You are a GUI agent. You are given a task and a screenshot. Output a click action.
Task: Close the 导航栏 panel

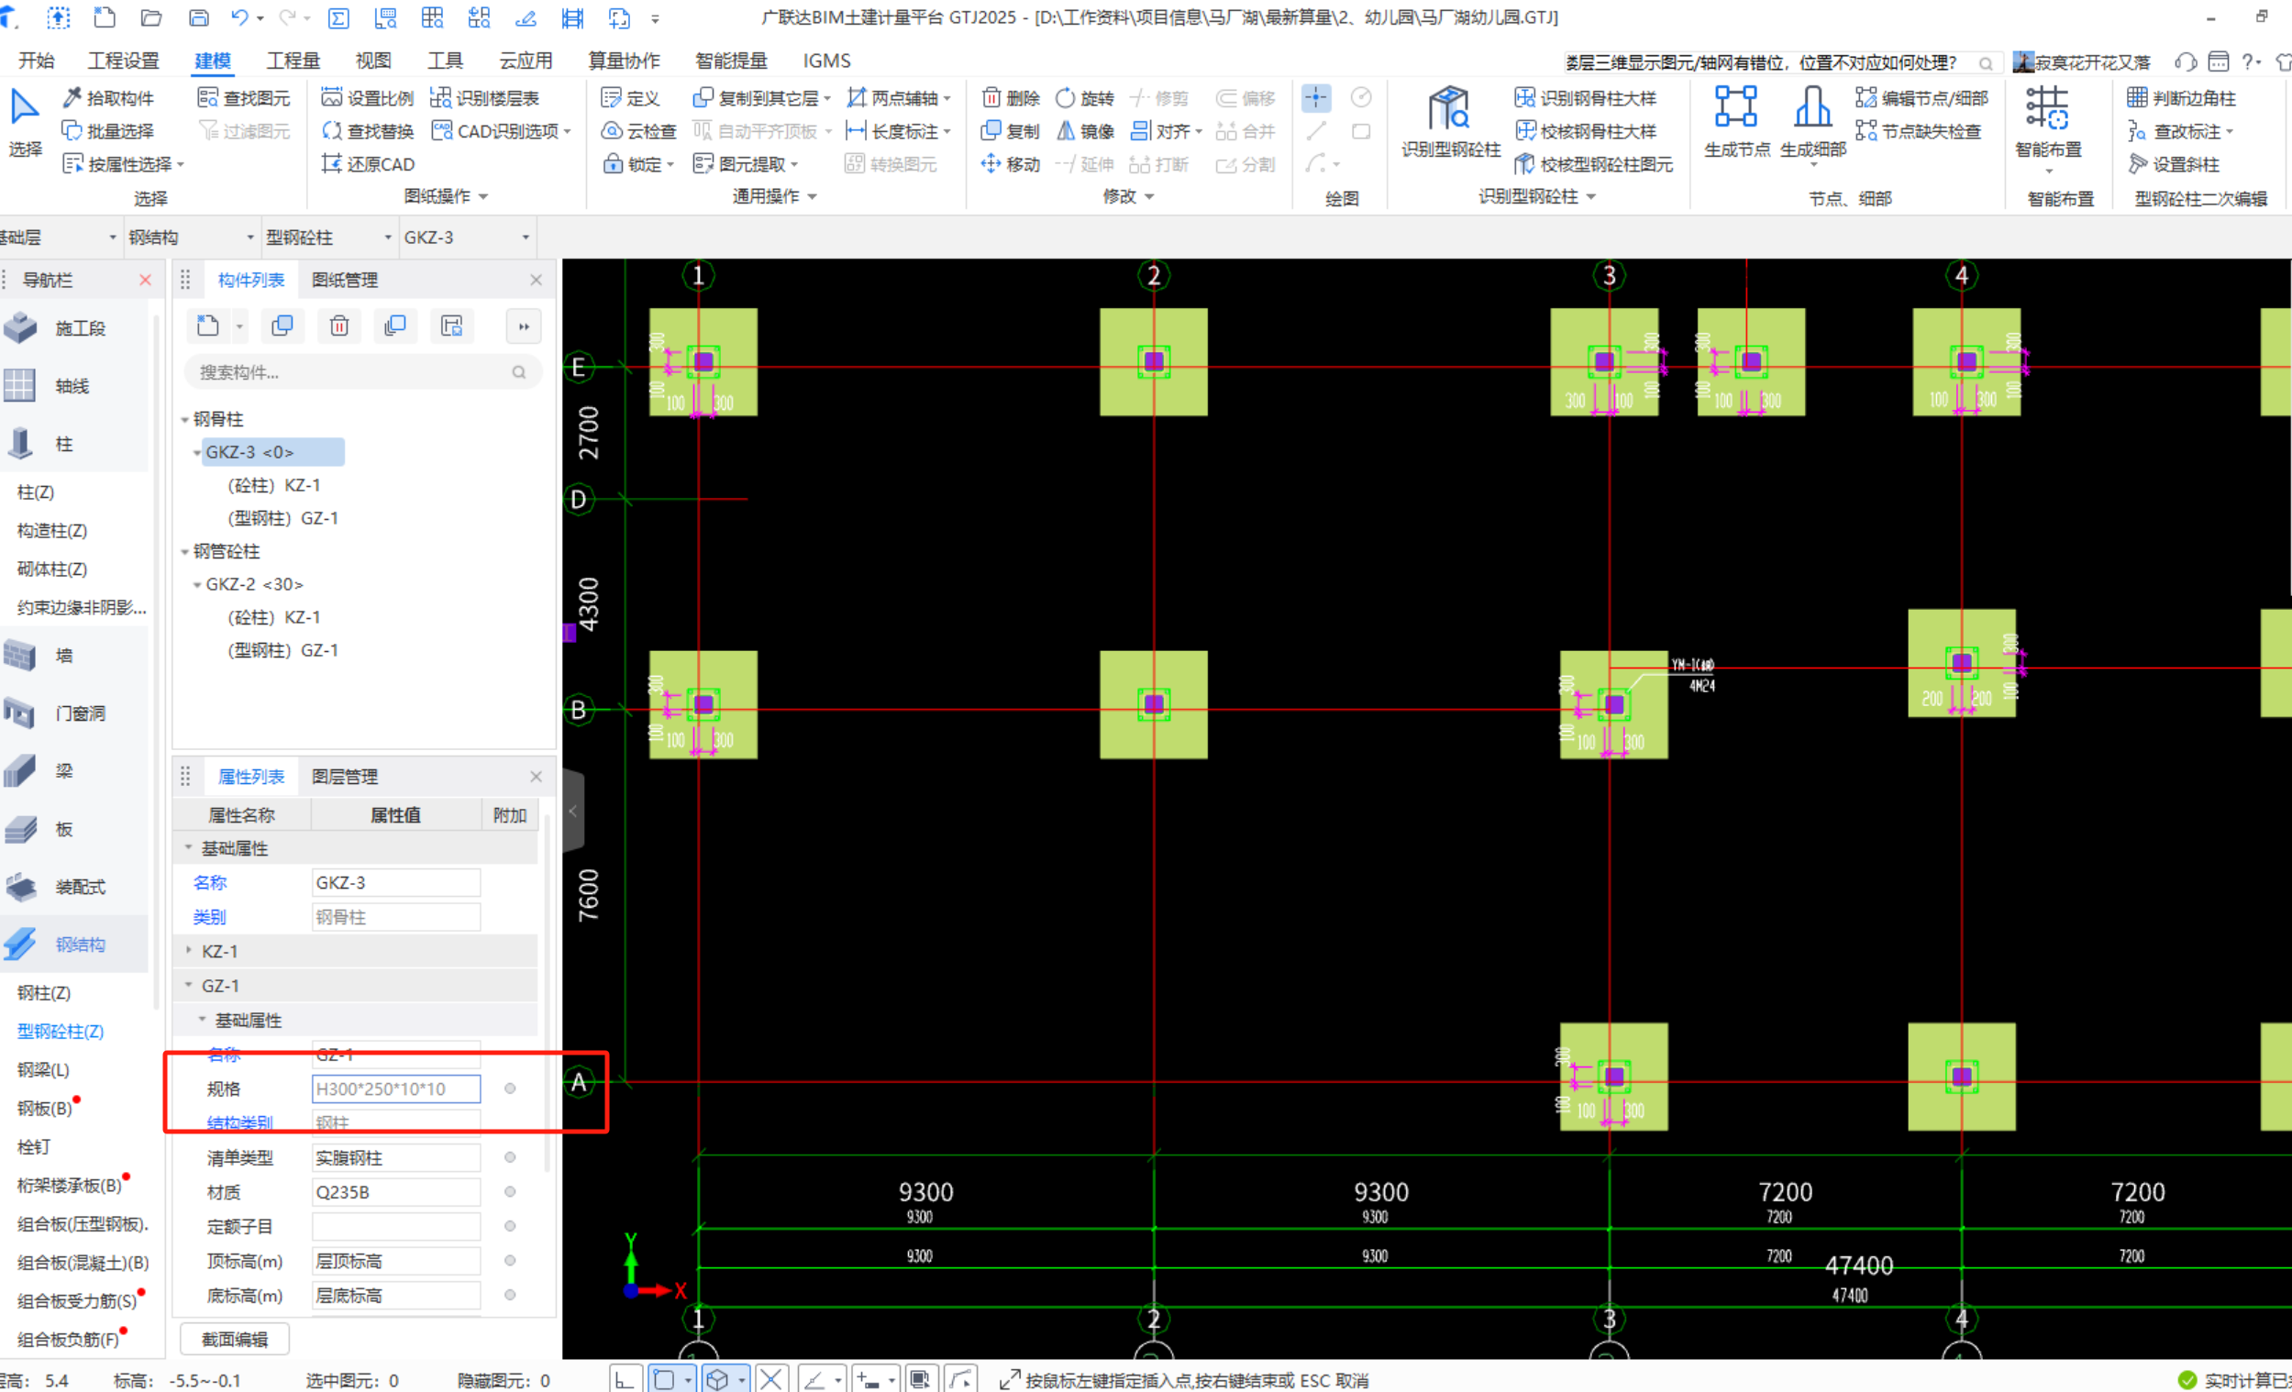pos(145,280)
